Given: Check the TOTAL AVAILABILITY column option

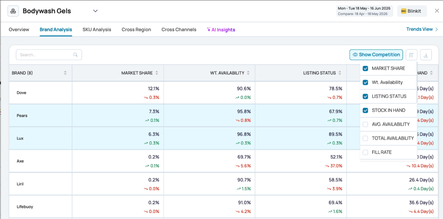Looking at the screenshot, I should [365, 138].
